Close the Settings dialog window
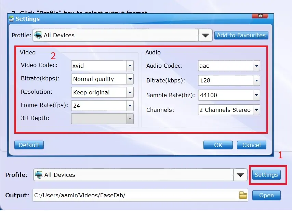The image size is (292, 211). click(260, 16)
